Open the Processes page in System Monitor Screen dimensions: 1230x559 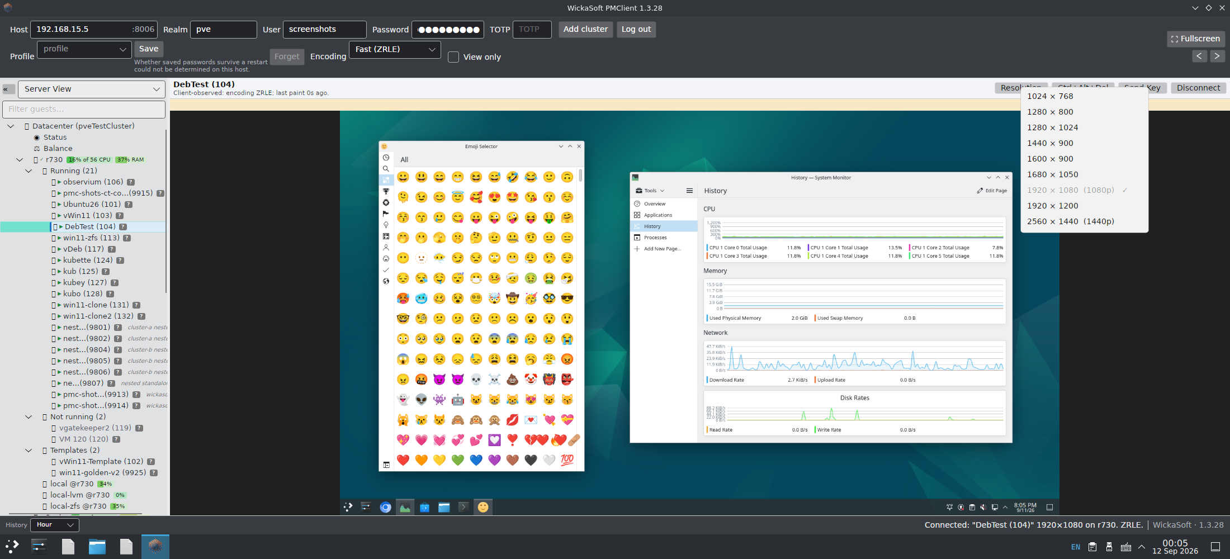664,238
